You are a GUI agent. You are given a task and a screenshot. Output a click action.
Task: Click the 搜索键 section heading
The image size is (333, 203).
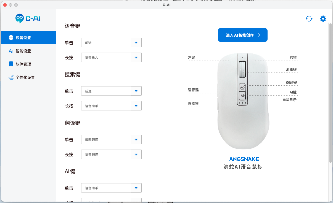point(72,75)
